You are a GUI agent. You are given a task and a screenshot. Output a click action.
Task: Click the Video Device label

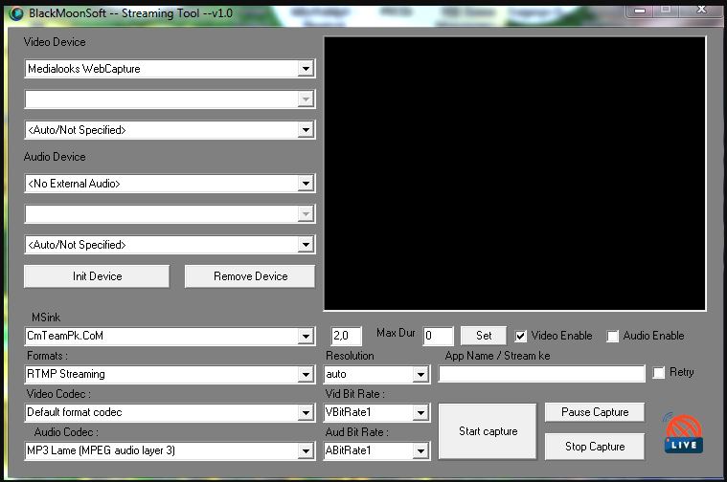point(55,42)
